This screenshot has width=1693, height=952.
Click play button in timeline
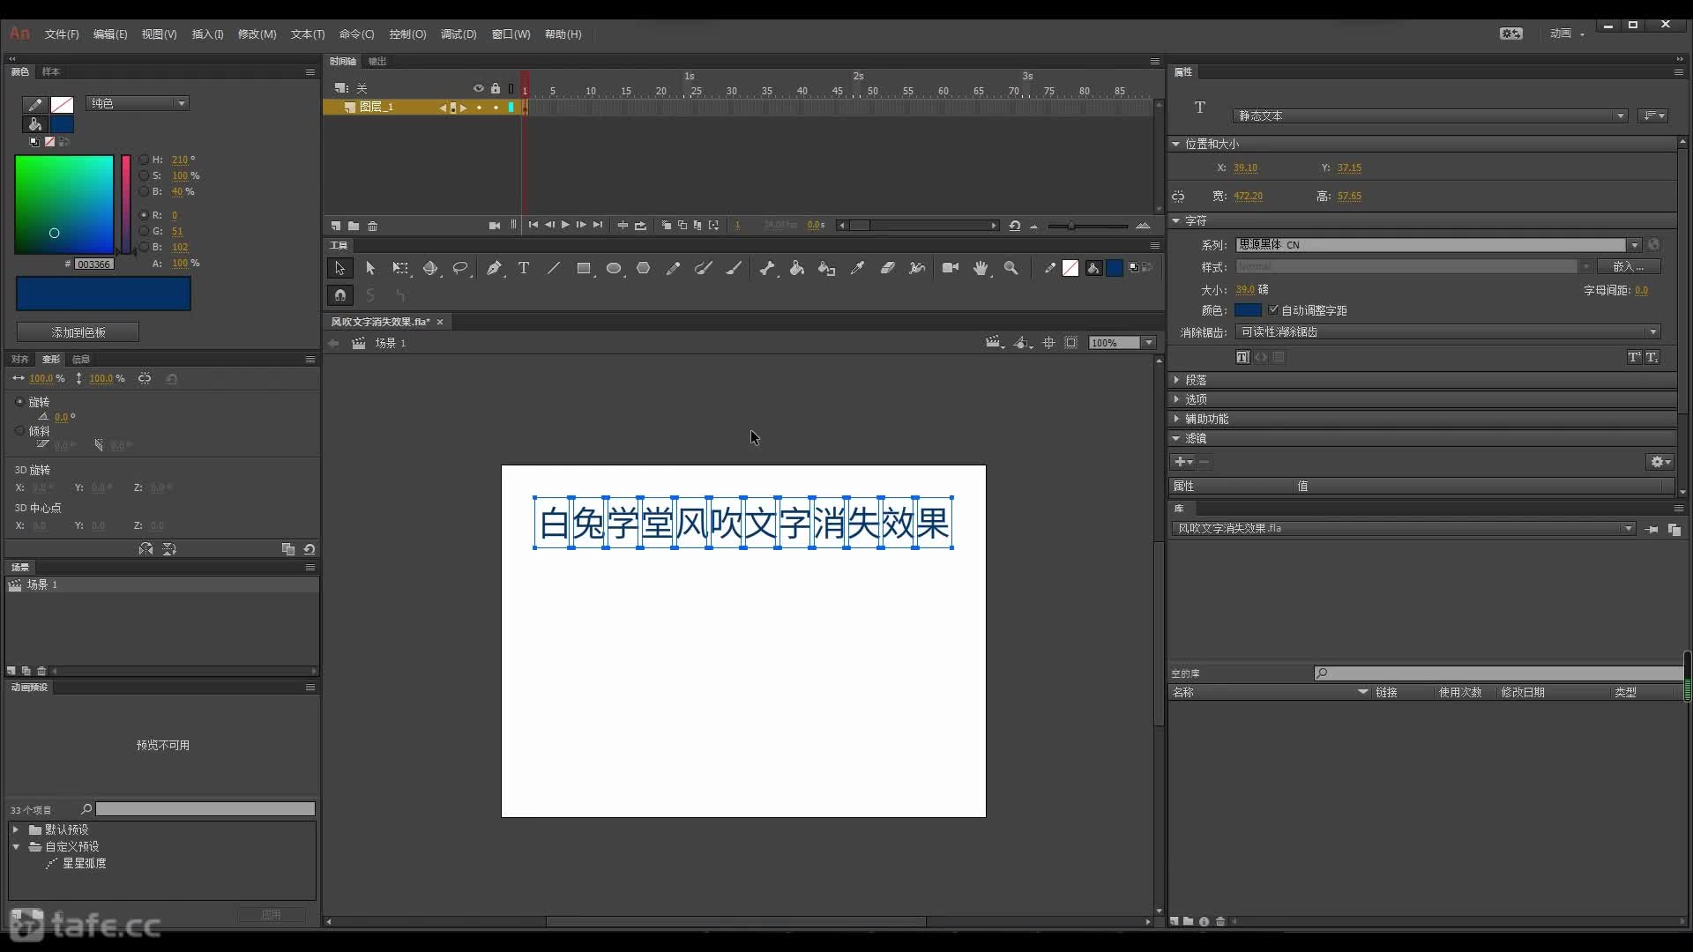pos(564,225)
